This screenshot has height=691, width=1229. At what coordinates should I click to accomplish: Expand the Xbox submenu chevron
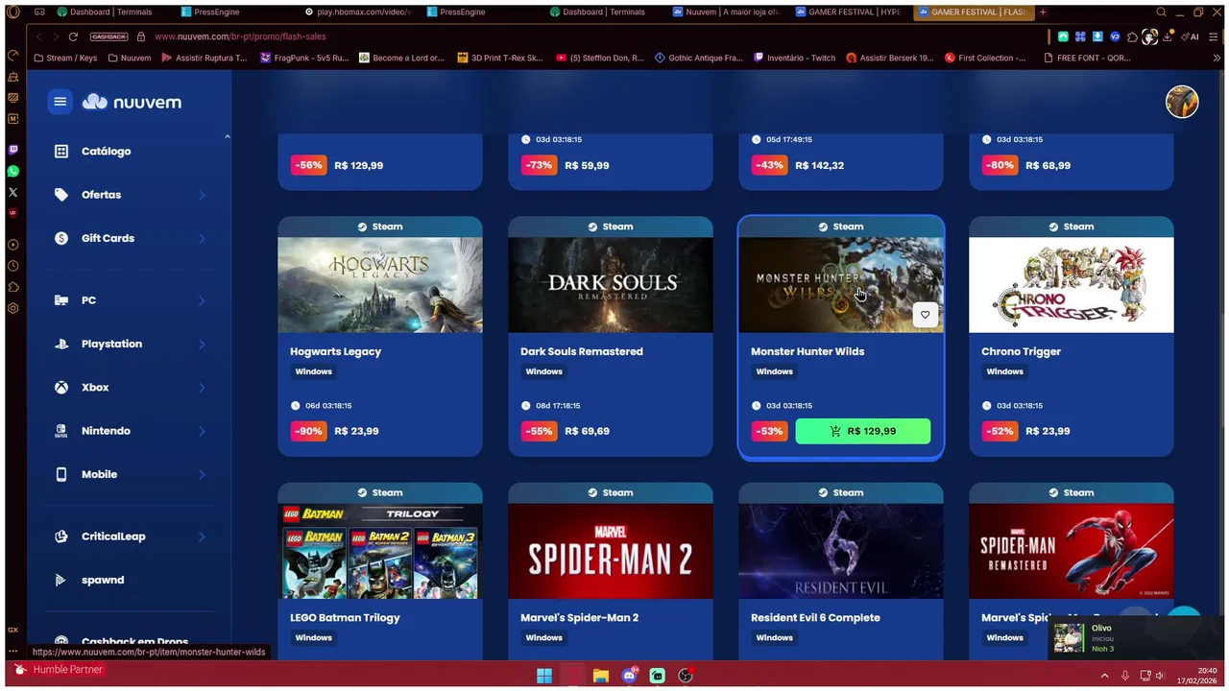tap(202, 388)
